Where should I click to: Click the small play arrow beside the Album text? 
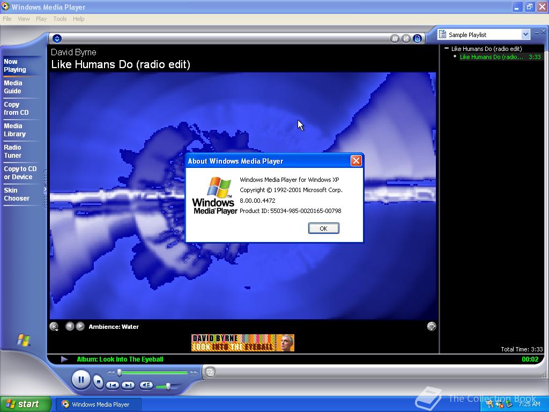(64, 359)
